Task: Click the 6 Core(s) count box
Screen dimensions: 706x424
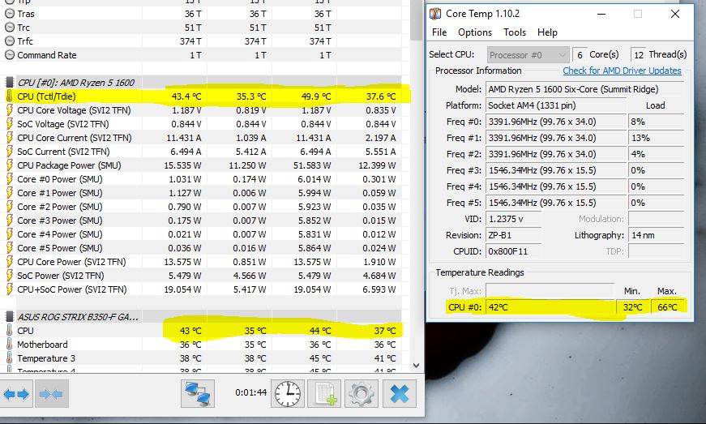Action: 580,55
